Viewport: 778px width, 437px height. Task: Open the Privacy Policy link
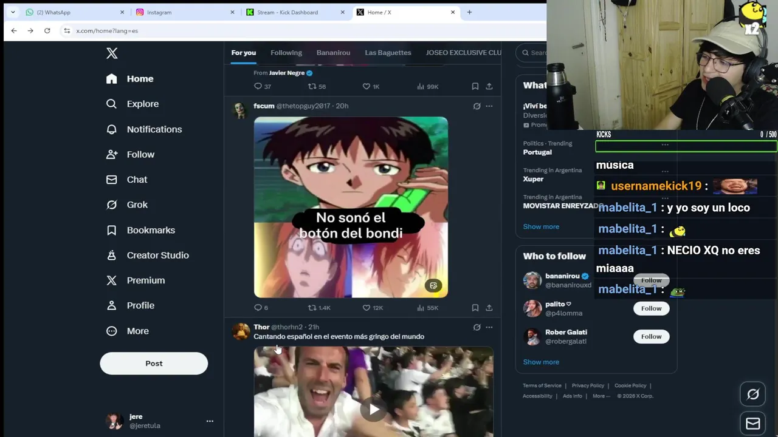point(588,385)
